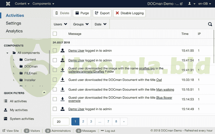Click the download icon for the Blue flower activity
The width and height of the screenshot is (215, 134).
click(x=62, y=99)
